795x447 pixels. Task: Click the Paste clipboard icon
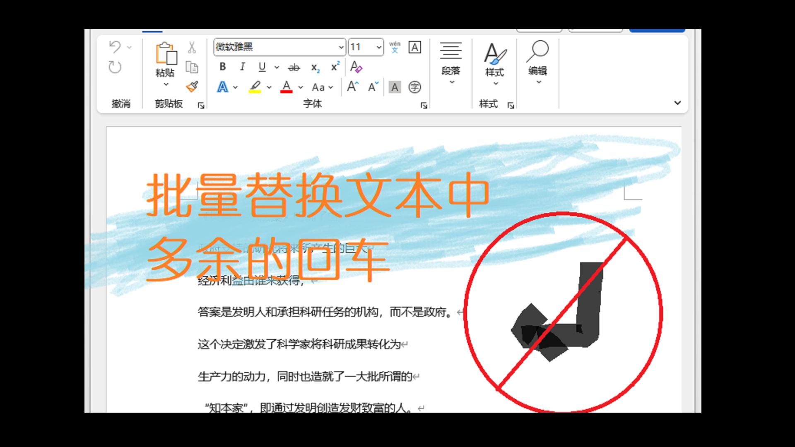(x=166, y=53)
